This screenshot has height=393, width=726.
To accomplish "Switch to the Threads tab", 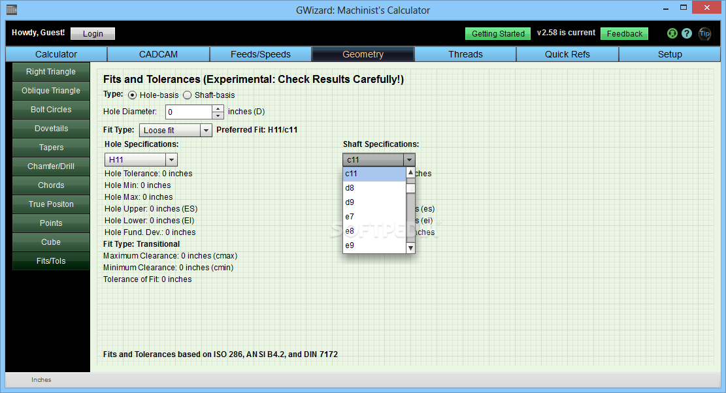I will (x=465, y=54).
